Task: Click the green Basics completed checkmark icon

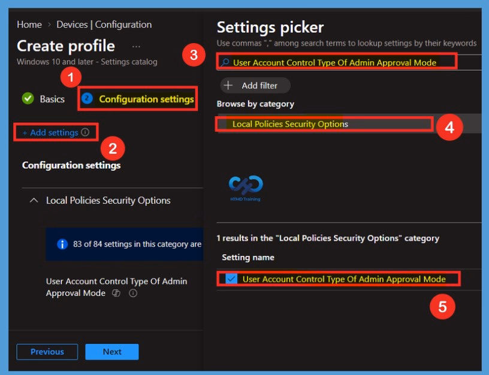Action: coord(28,98)
